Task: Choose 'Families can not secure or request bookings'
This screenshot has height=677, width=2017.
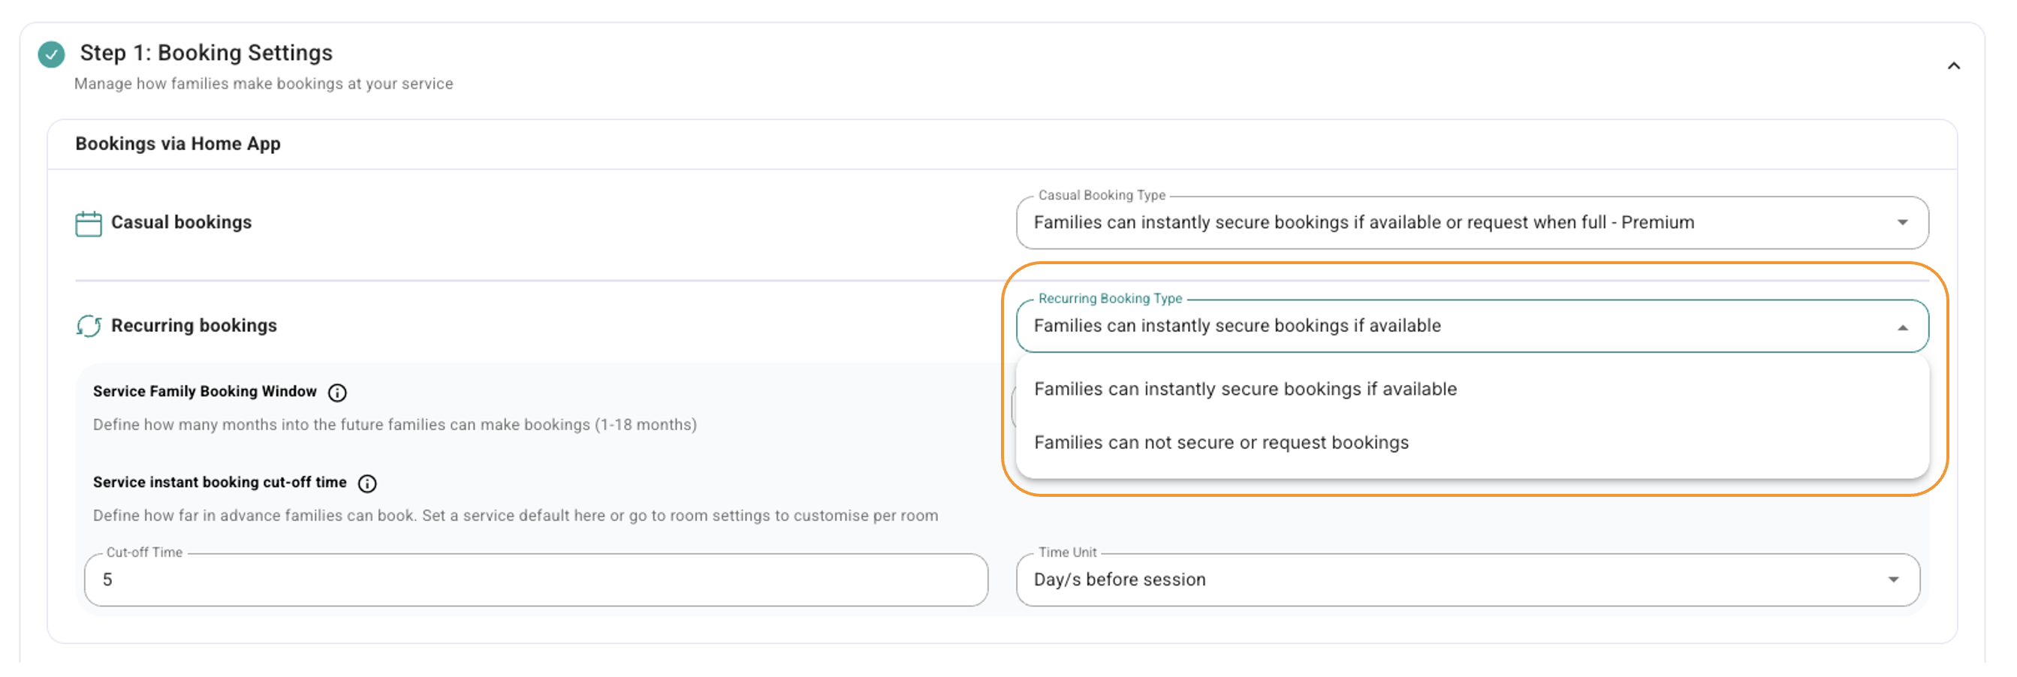Action: [x=1472, y=443]
